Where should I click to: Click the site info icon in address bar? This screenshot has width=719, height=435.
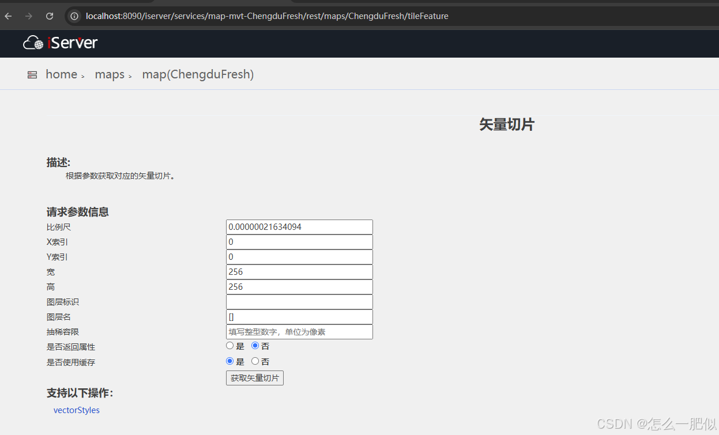coord(74,16)
